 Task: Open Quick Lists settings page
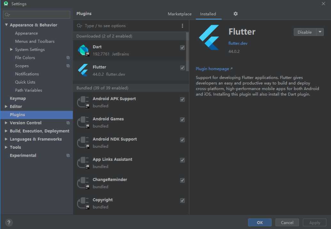[x=25, y=82]
